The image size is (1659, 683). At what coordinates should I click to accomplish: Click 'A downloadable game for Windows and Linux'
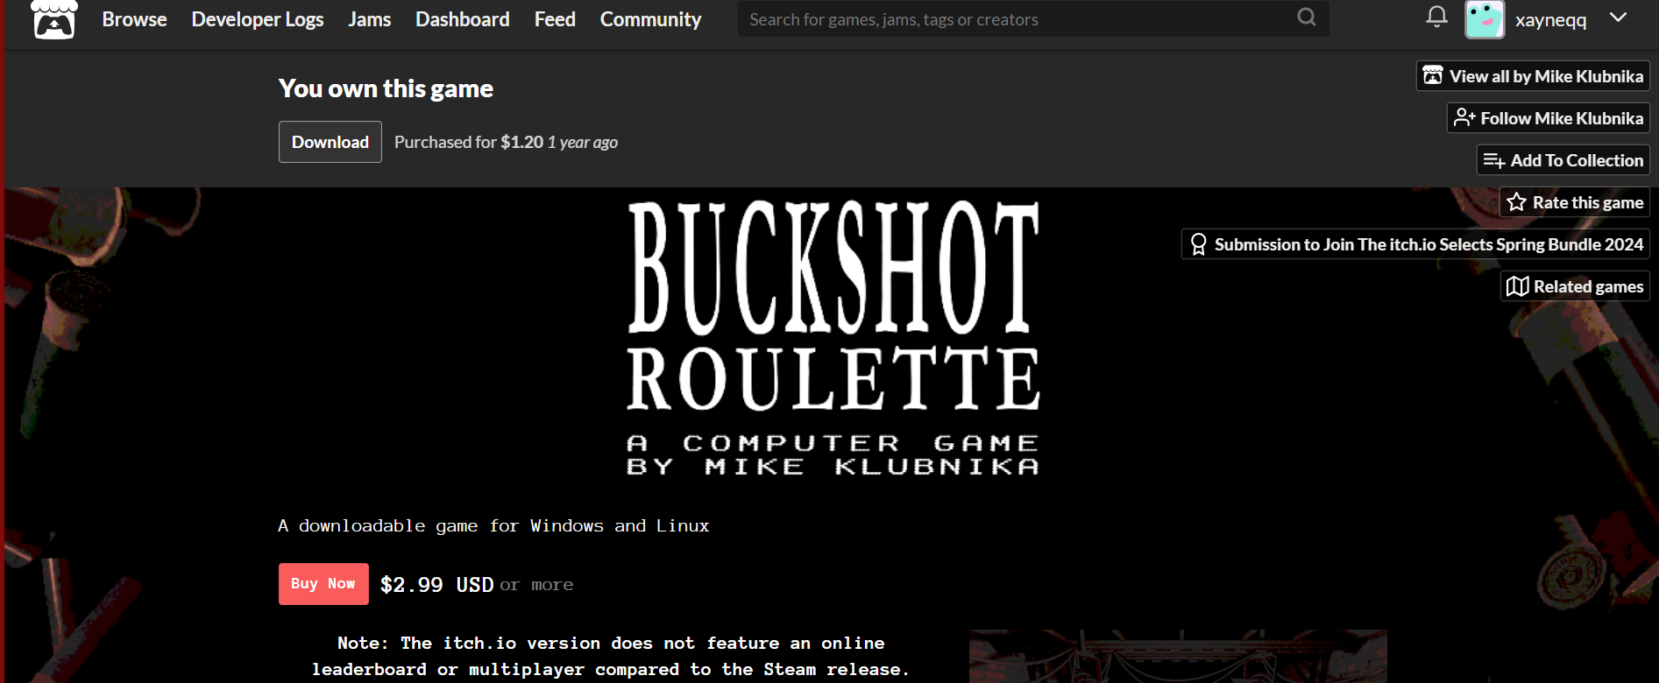(493, 526)
